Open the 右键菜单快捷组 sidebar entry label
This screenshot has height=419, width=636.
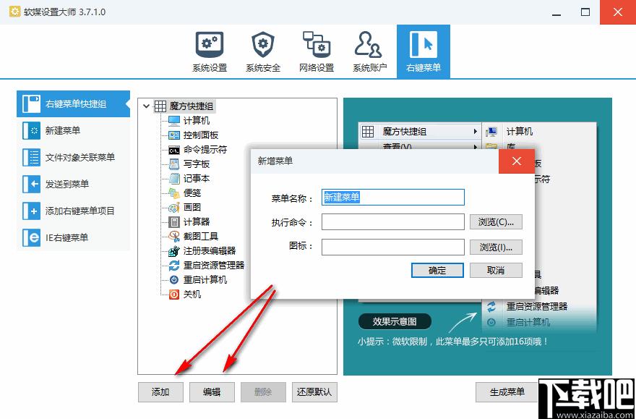pos(76,104)
